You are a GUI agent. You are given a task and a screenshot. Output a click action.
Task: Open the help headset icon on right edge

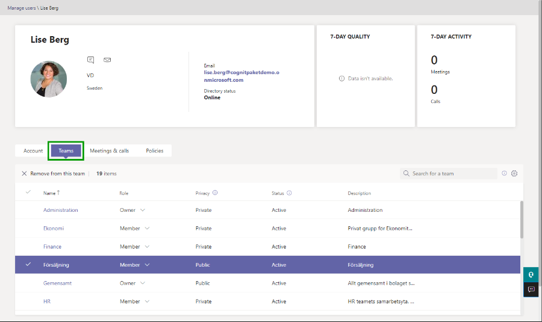click(531, 274)
